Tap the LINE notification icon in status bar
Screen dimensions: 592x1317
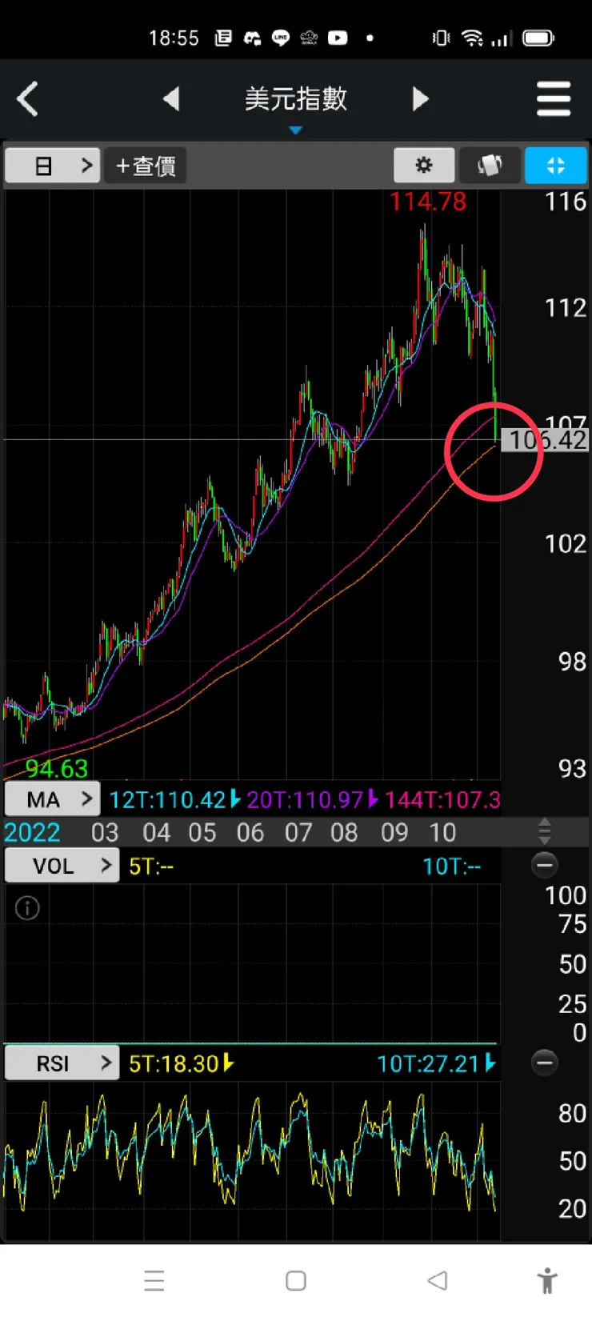click(x=281, y=38)
